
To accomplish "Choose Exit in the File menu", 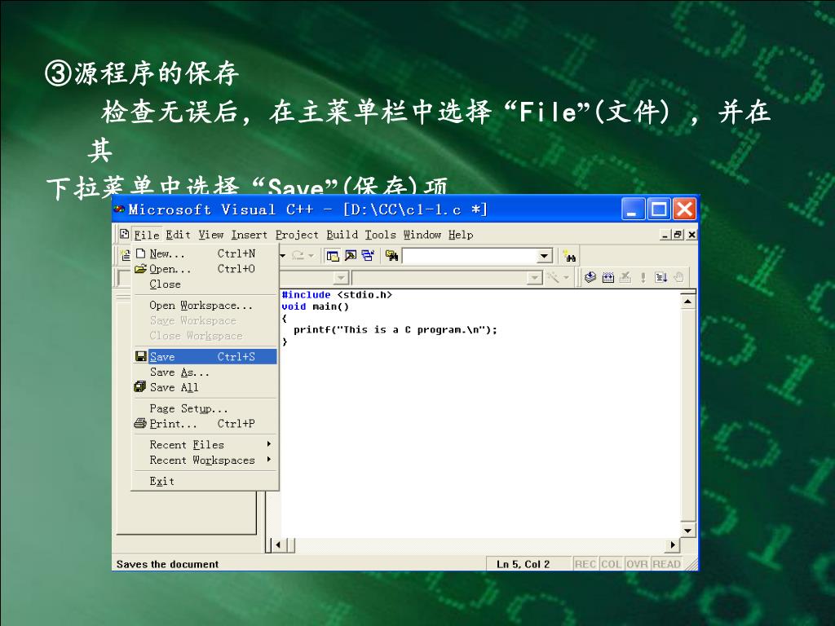I will 205,481.
